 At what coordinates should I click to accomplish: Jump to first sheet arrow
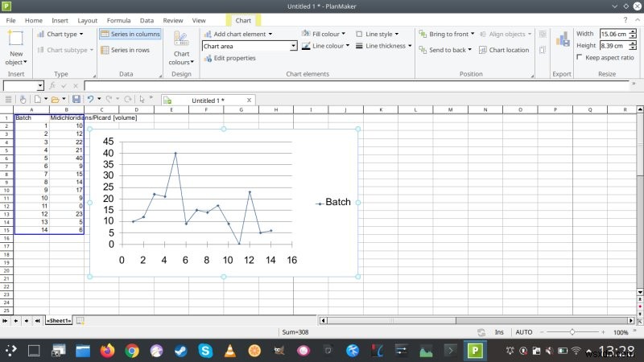point(5,320)
